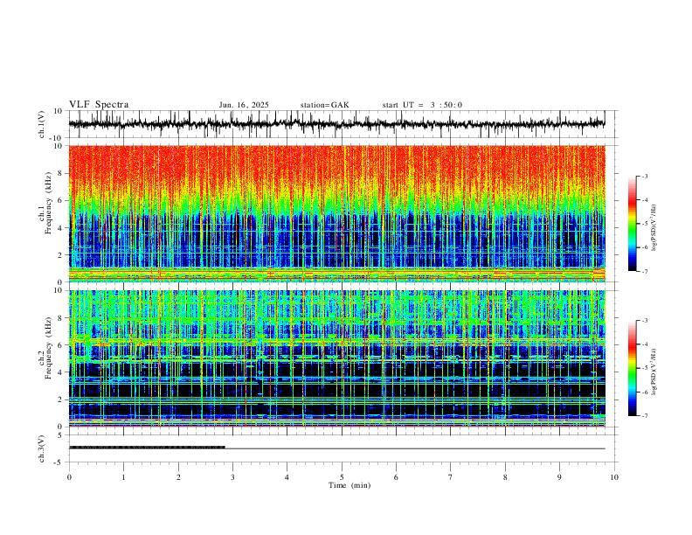Click the ch.1 colorbar "log(PSD)(V²/Hz)" label
The height and width of the screenshot is (535, 692).
coord(654,228)
